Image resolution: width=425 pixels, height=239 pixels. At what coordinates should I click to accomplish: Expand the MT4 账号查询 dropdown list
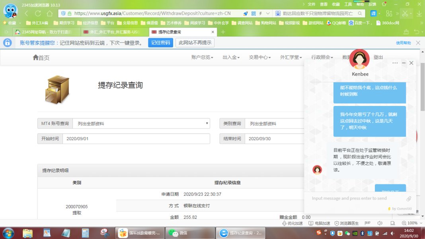point(141,123)
